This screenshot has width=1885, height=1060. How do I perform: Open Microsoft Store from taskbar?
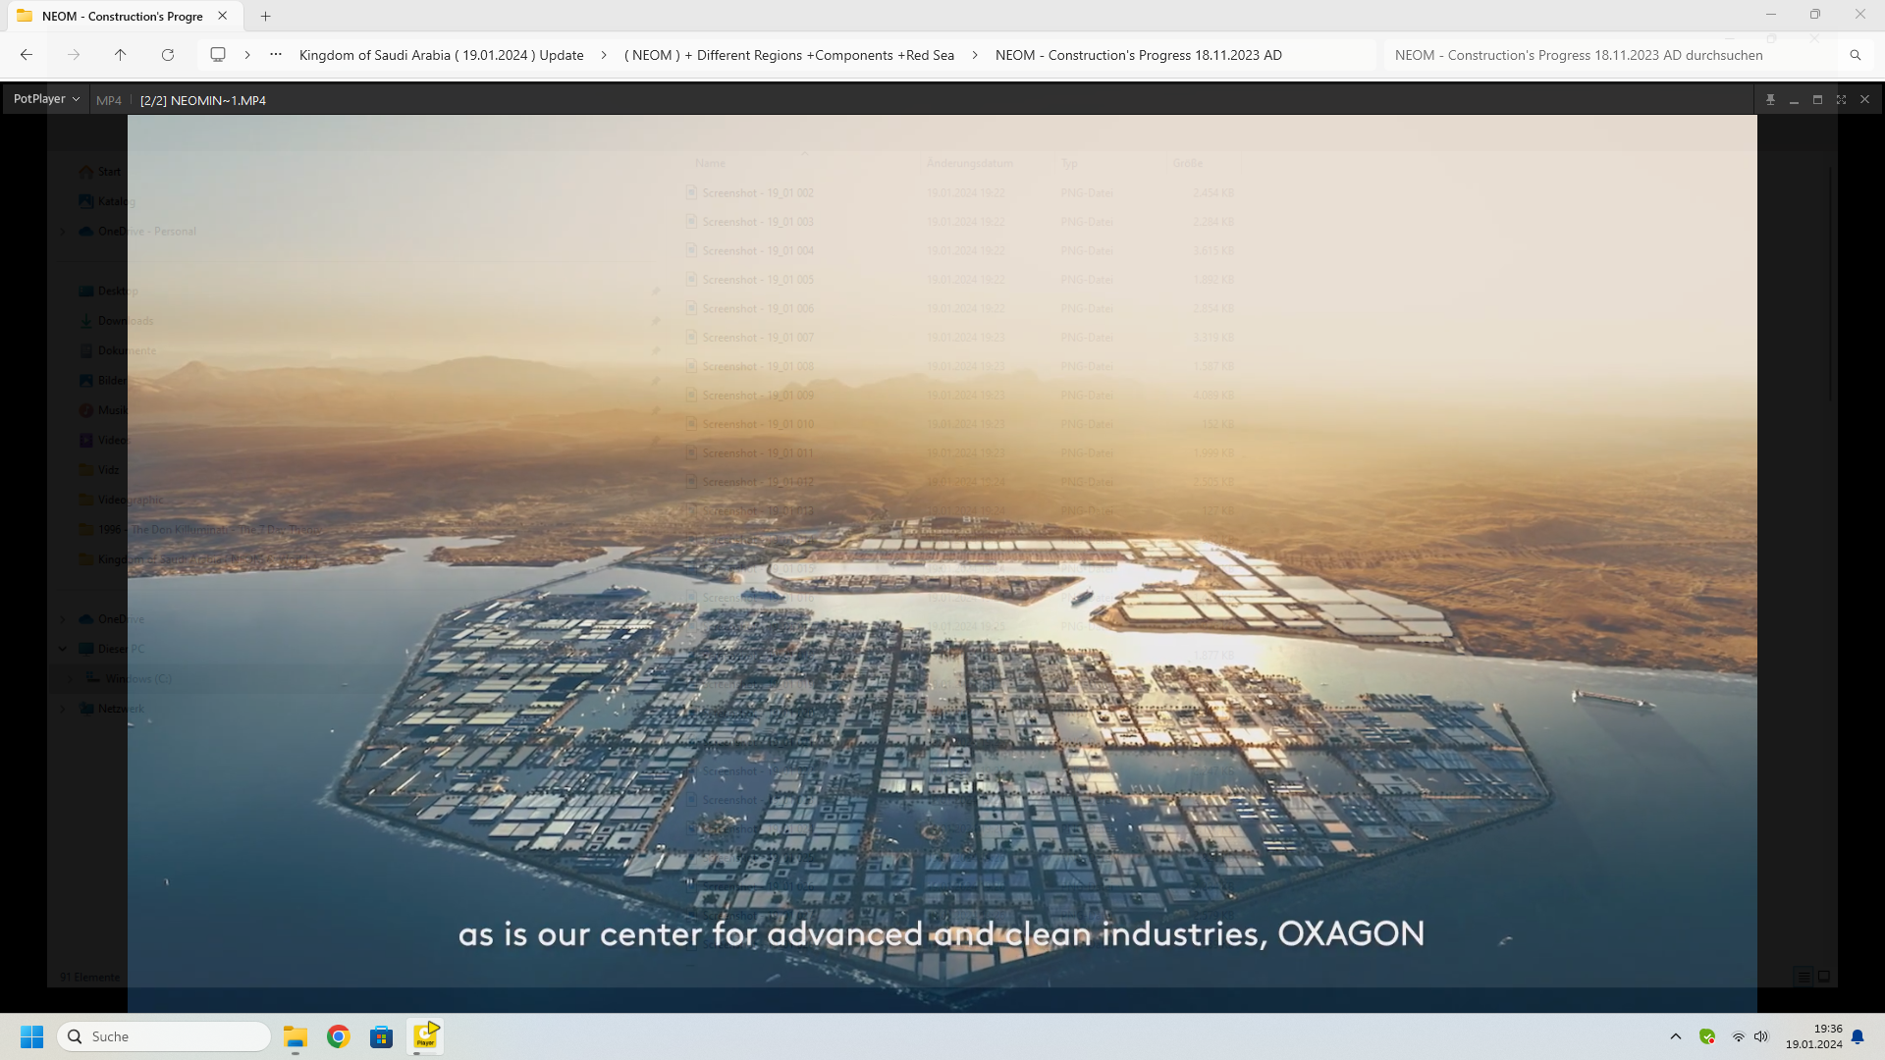382,1036
